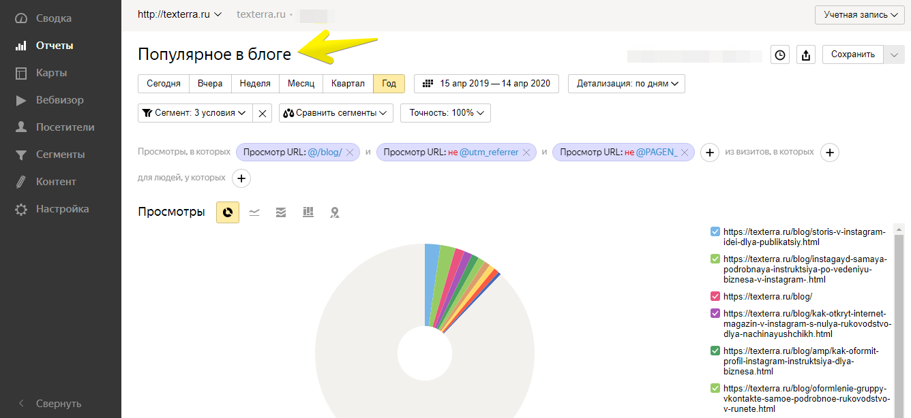The image size is (911, 418).
Task: Collapse the sidebar with Свернуть
Action: pyautogui.click(x=58, y=403)
